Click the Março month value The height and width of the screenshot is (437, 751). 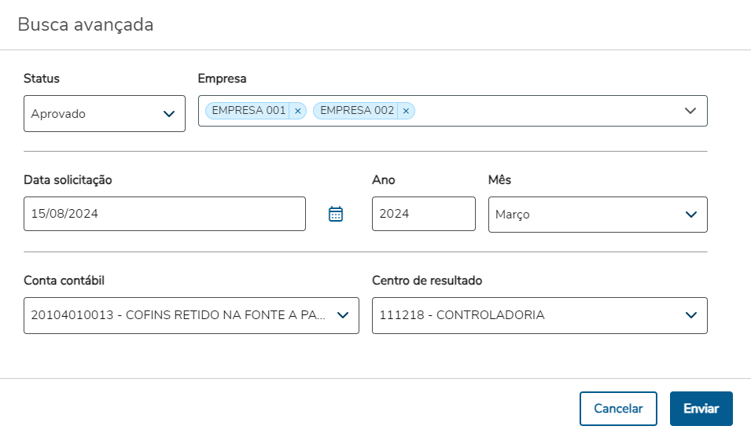(x=513, y=215)
